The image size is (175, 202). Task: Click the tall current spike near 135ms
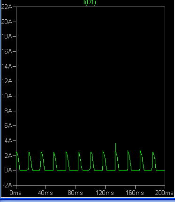point(115,147)
